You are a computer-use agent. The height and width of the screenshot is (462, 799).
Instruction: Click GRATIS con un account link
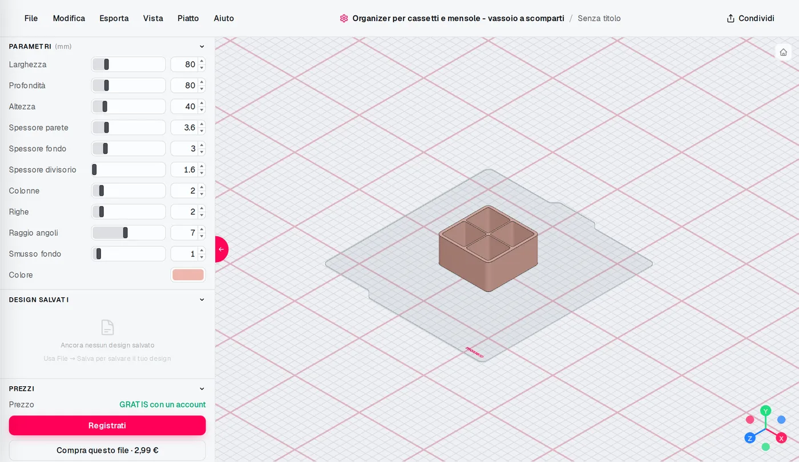click(163, 404)
